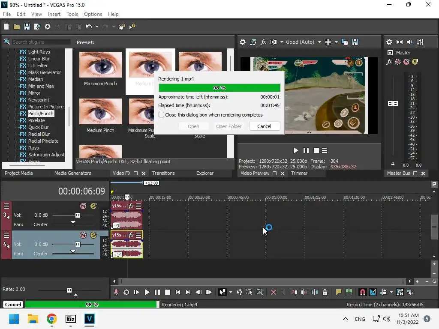The image size is (439, 329).
Task: Select the Quick Blur plug-in
Action: [38, 127]
